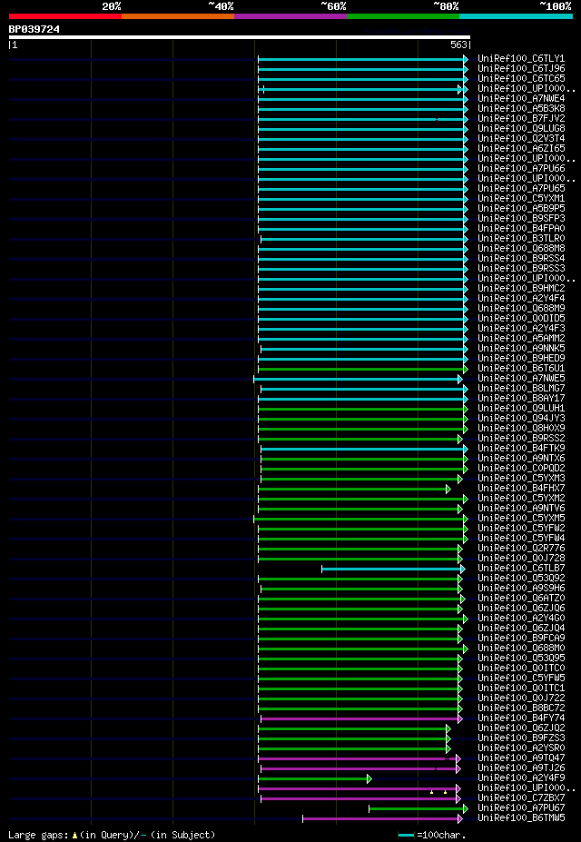
Task: Open hit UniRef100_B9RSS4
Action: [521, 258]
